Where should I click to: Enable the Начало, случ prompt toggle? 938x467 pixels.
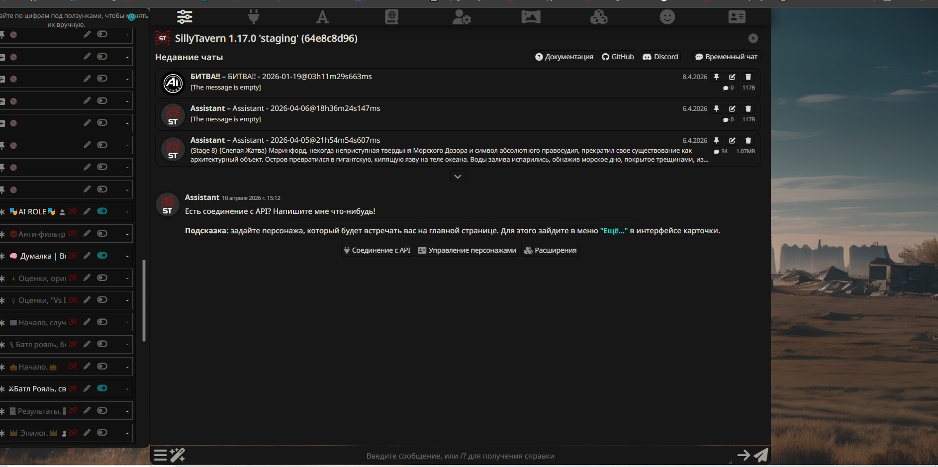tap(102, 322)
